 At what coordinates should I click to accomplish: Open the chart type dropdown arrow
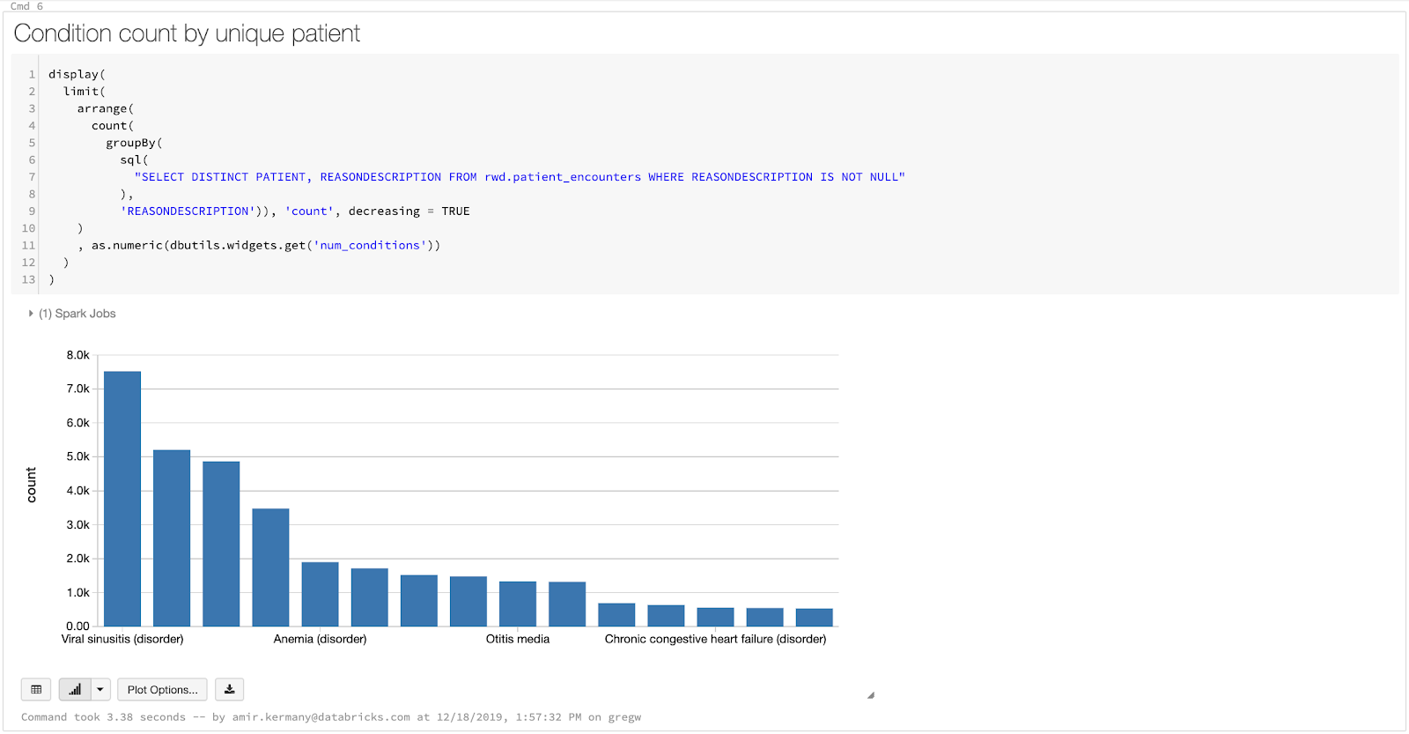click(x=100, y=689)
